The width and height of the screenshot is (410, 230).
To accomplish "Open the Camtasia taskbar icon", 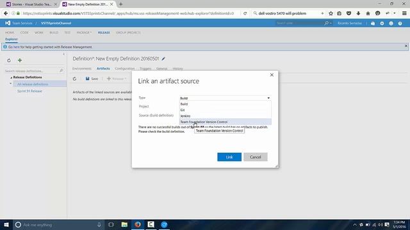I will [x=151, y=224].
